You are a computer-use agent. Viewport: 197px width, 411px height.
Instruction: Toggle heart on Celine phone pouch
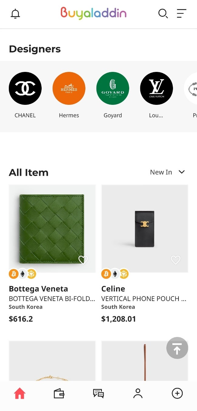(x=175, y=260)
